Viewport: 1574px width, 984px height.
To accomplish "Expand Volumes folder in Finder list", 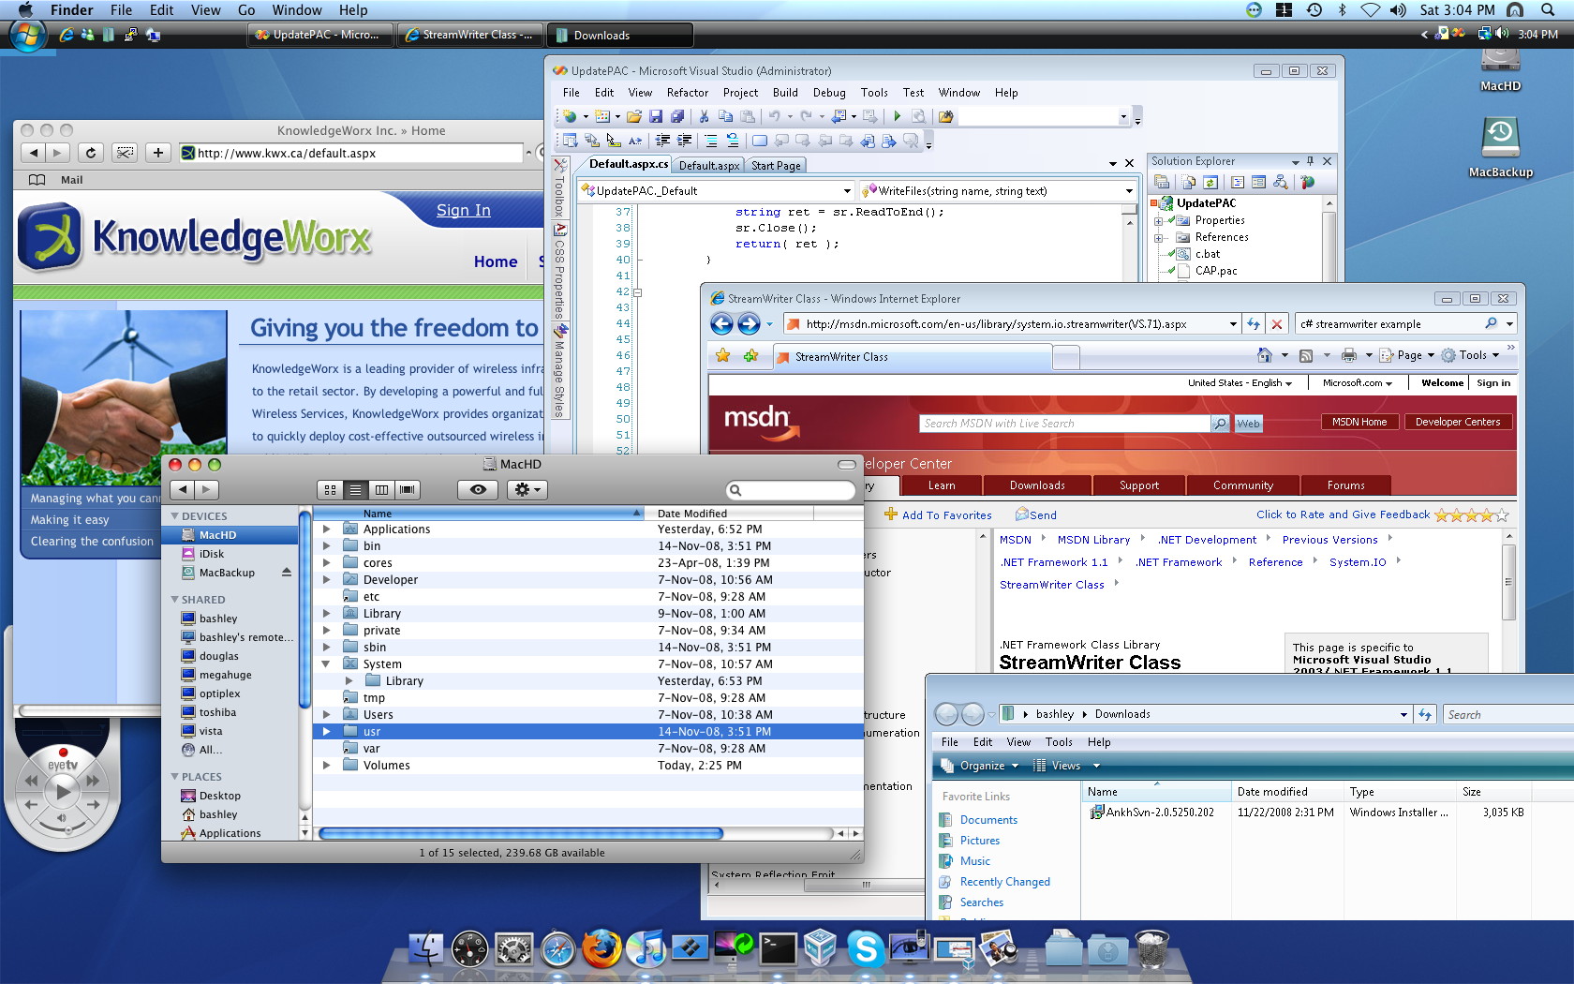I will (x=326, y=766).
